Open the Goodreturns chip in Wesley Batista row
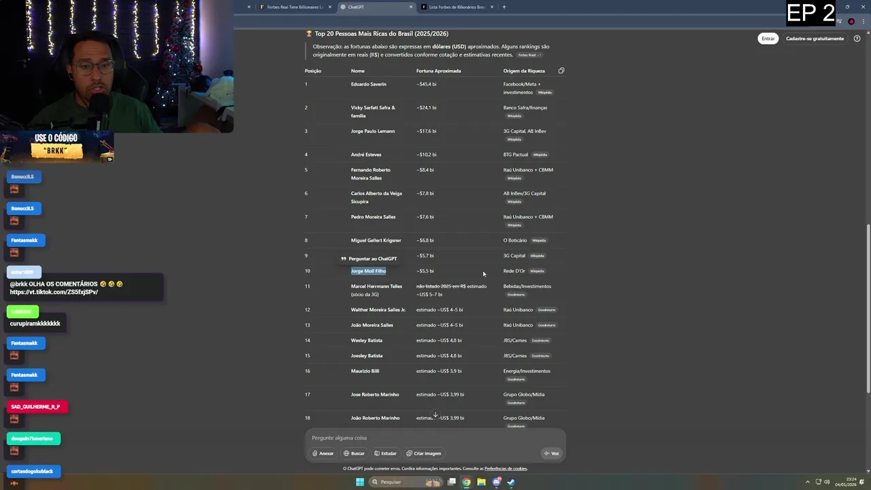 [540, 340]
